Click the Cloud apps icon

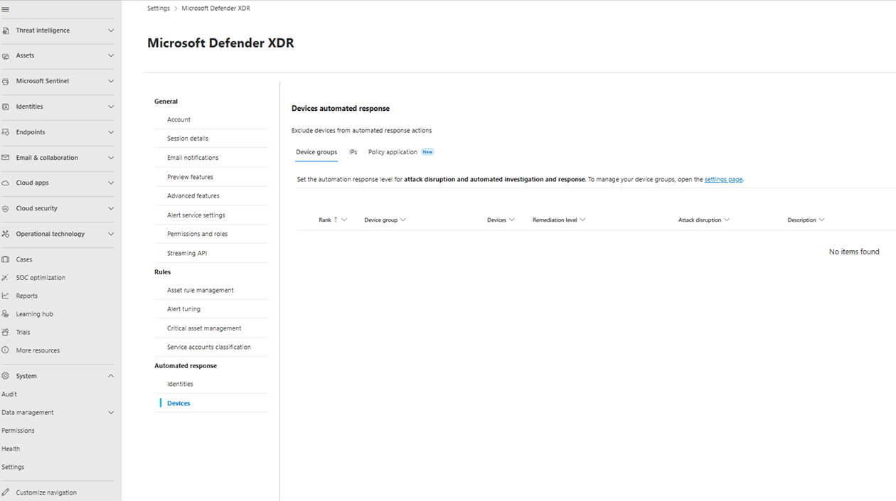tap(6, 183)
